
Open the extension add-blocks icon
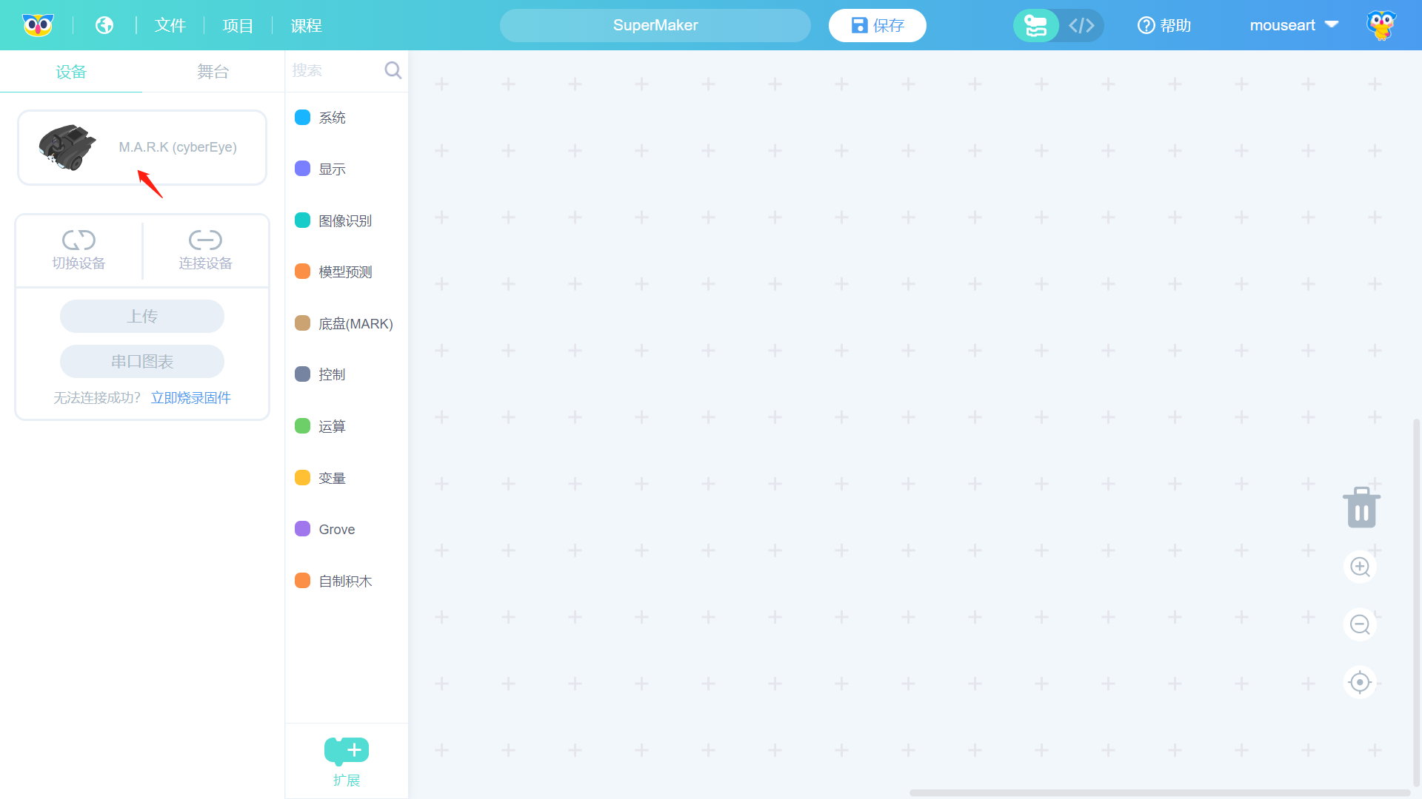pos(346,751)
